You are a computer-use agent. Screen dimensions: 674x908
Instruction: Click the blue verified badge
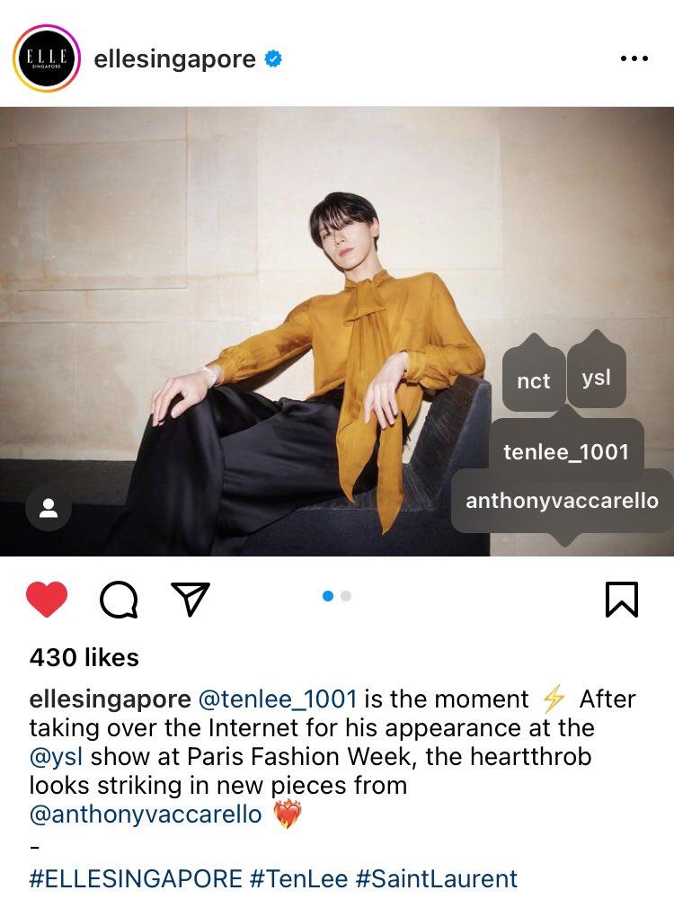point(273,58)
